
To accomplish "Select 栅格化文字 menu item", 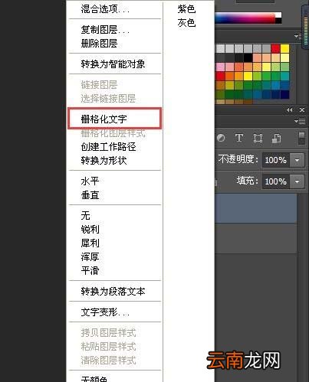I will click(104, 119).
